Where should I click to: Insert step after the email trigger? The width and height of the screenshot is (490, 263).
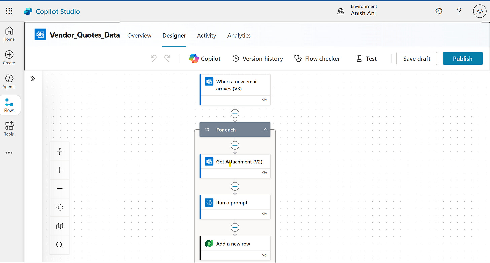(x=235, y=114)
